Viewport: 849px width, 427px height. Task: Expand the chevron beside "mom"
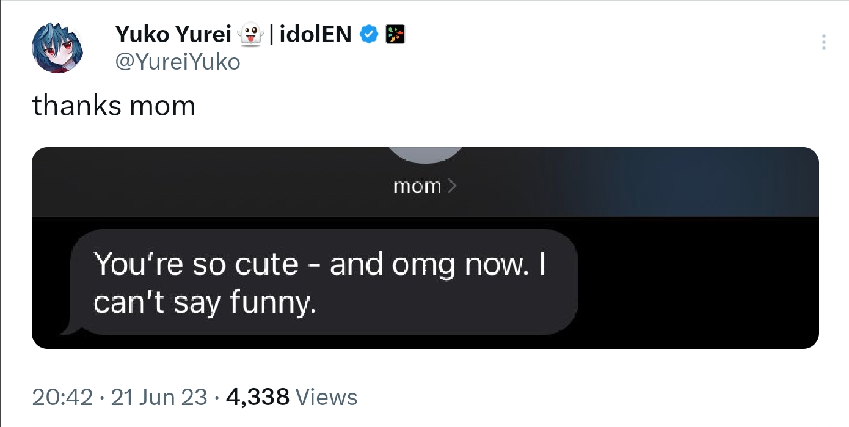tap(452, 186)
